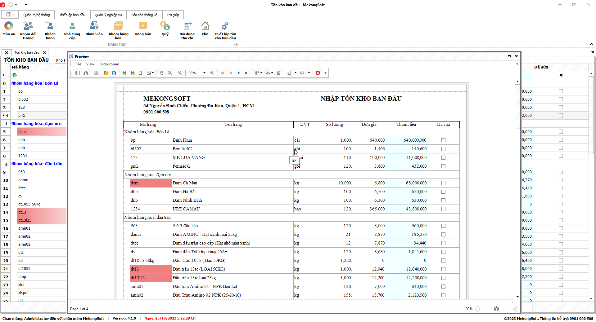The image size is (596, 322).
Task: Click the Search binoculars icon in Preview
Action: [x=86, y=73]
